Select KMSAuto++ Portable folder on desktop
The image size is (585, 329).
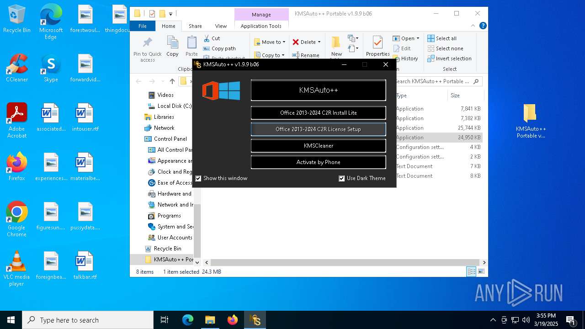click(531, 121)
